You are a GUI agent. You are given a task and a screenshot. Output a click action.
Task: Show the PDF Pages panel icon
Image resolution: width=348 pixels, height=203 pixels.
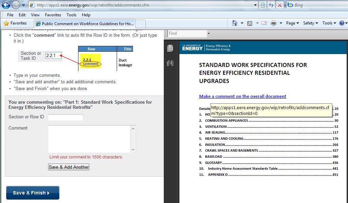[170, 48]
